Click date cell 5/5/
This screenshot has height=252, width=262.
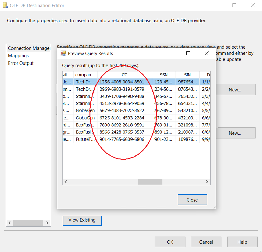click(205, 110)
